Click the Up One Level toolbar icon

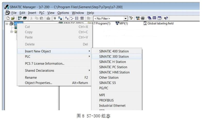pyautogui.click(x=89, y=18)
